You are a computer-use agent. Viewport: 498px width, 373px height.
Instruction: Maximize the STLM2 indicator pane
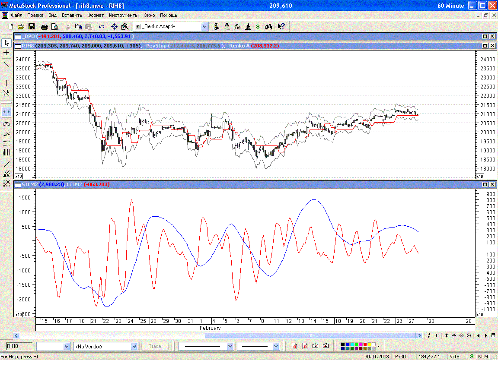485,184
